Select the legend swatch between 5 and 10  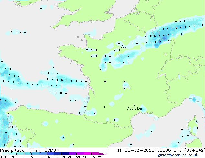coord(35,154)
